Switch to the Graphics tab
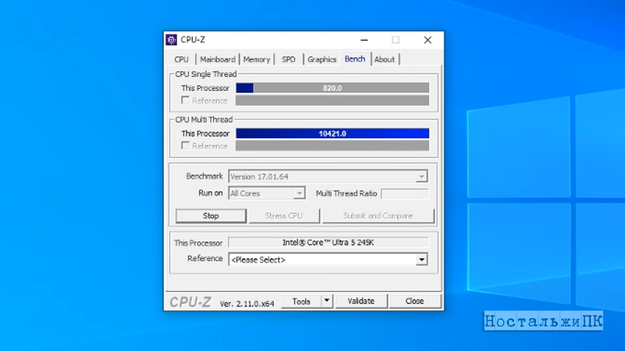625x351 pixels. point(322,59)
